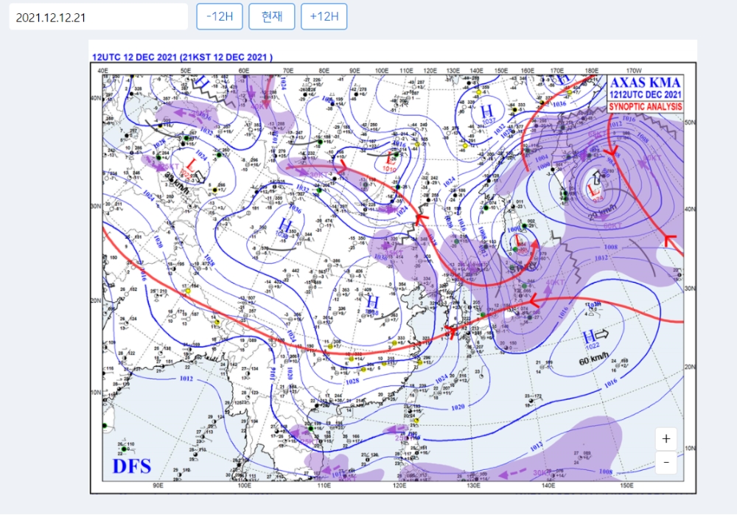Zoom in with the plus button

(666, 439)
